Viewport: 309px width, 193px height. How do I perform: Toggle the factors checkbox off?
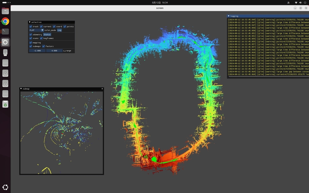click(44, 46)
